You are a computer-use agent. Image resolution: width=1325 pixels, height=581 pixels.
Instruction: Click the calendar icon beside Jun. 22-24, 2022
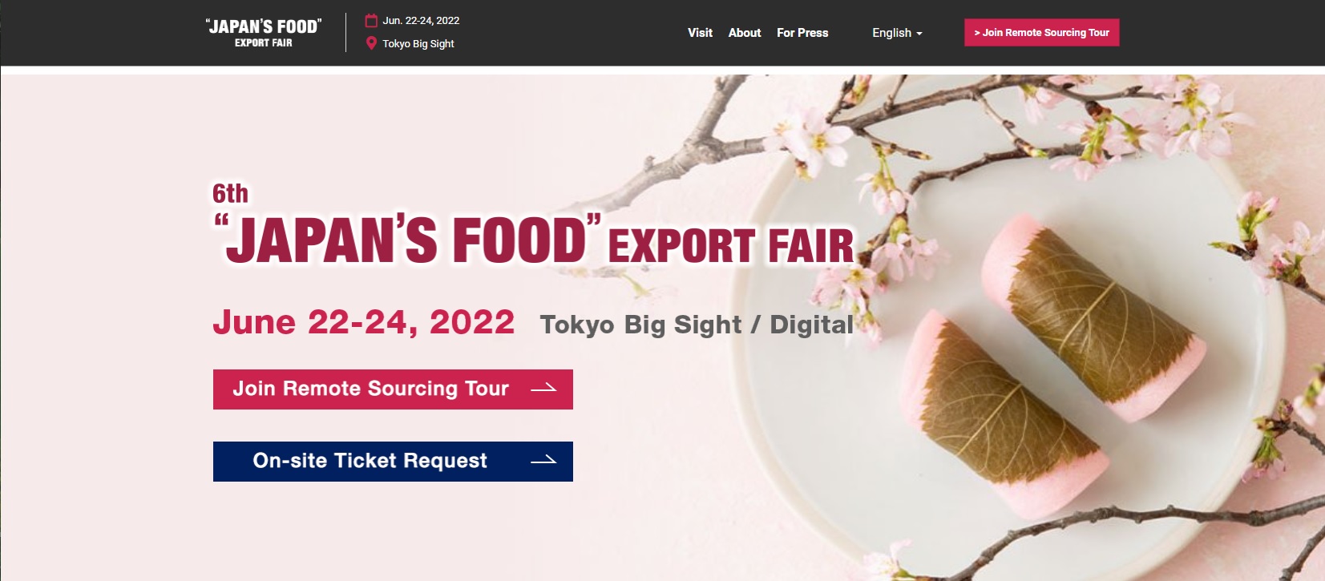[371, 21]
